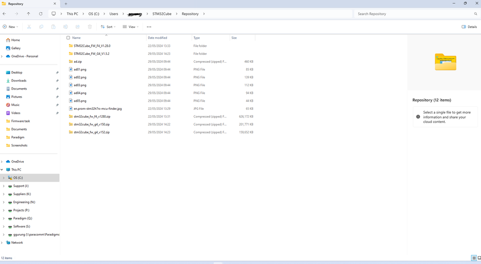Go up one folder level
This screenshot has width=481, height=264.
tap(28, 14)
